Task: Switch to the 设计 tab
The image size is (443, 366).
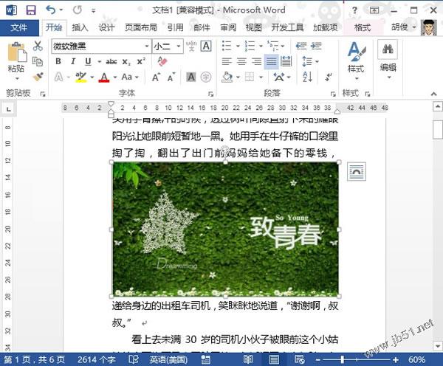Action: click(x=106, y=27)
